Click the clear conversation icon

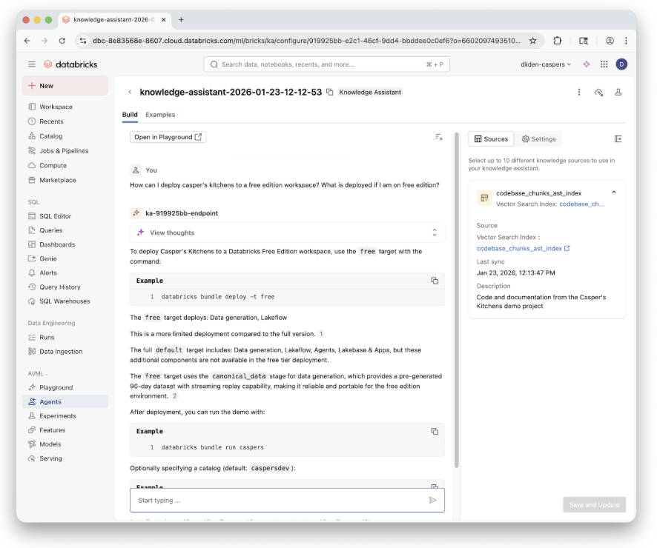pyautogui.click(x=439, y=137)
